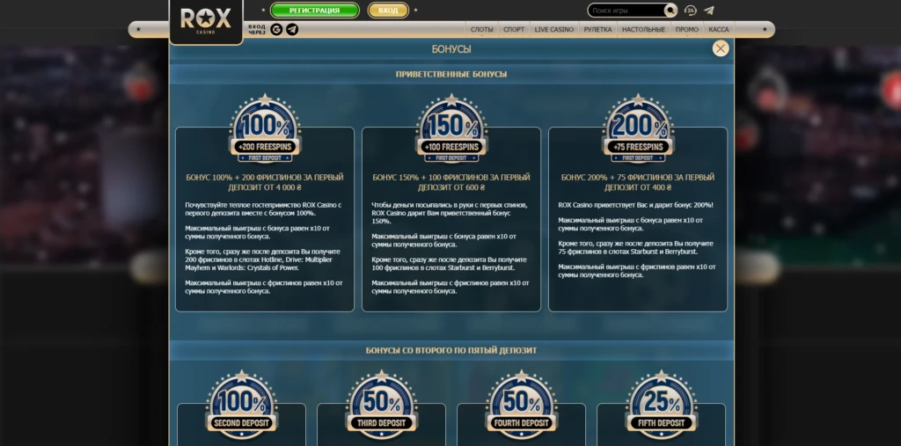
Task: Open the Рулетка menu item
Action: coord(597,29)
